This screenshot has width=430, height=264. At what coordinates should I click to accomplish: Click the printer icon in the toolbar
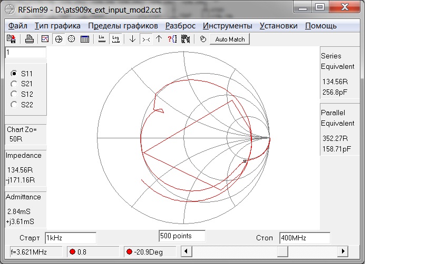click(30, 39)
